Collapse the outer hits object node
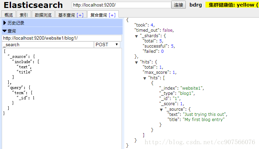The height and width of the screenshot is (149, 259). 136,62
